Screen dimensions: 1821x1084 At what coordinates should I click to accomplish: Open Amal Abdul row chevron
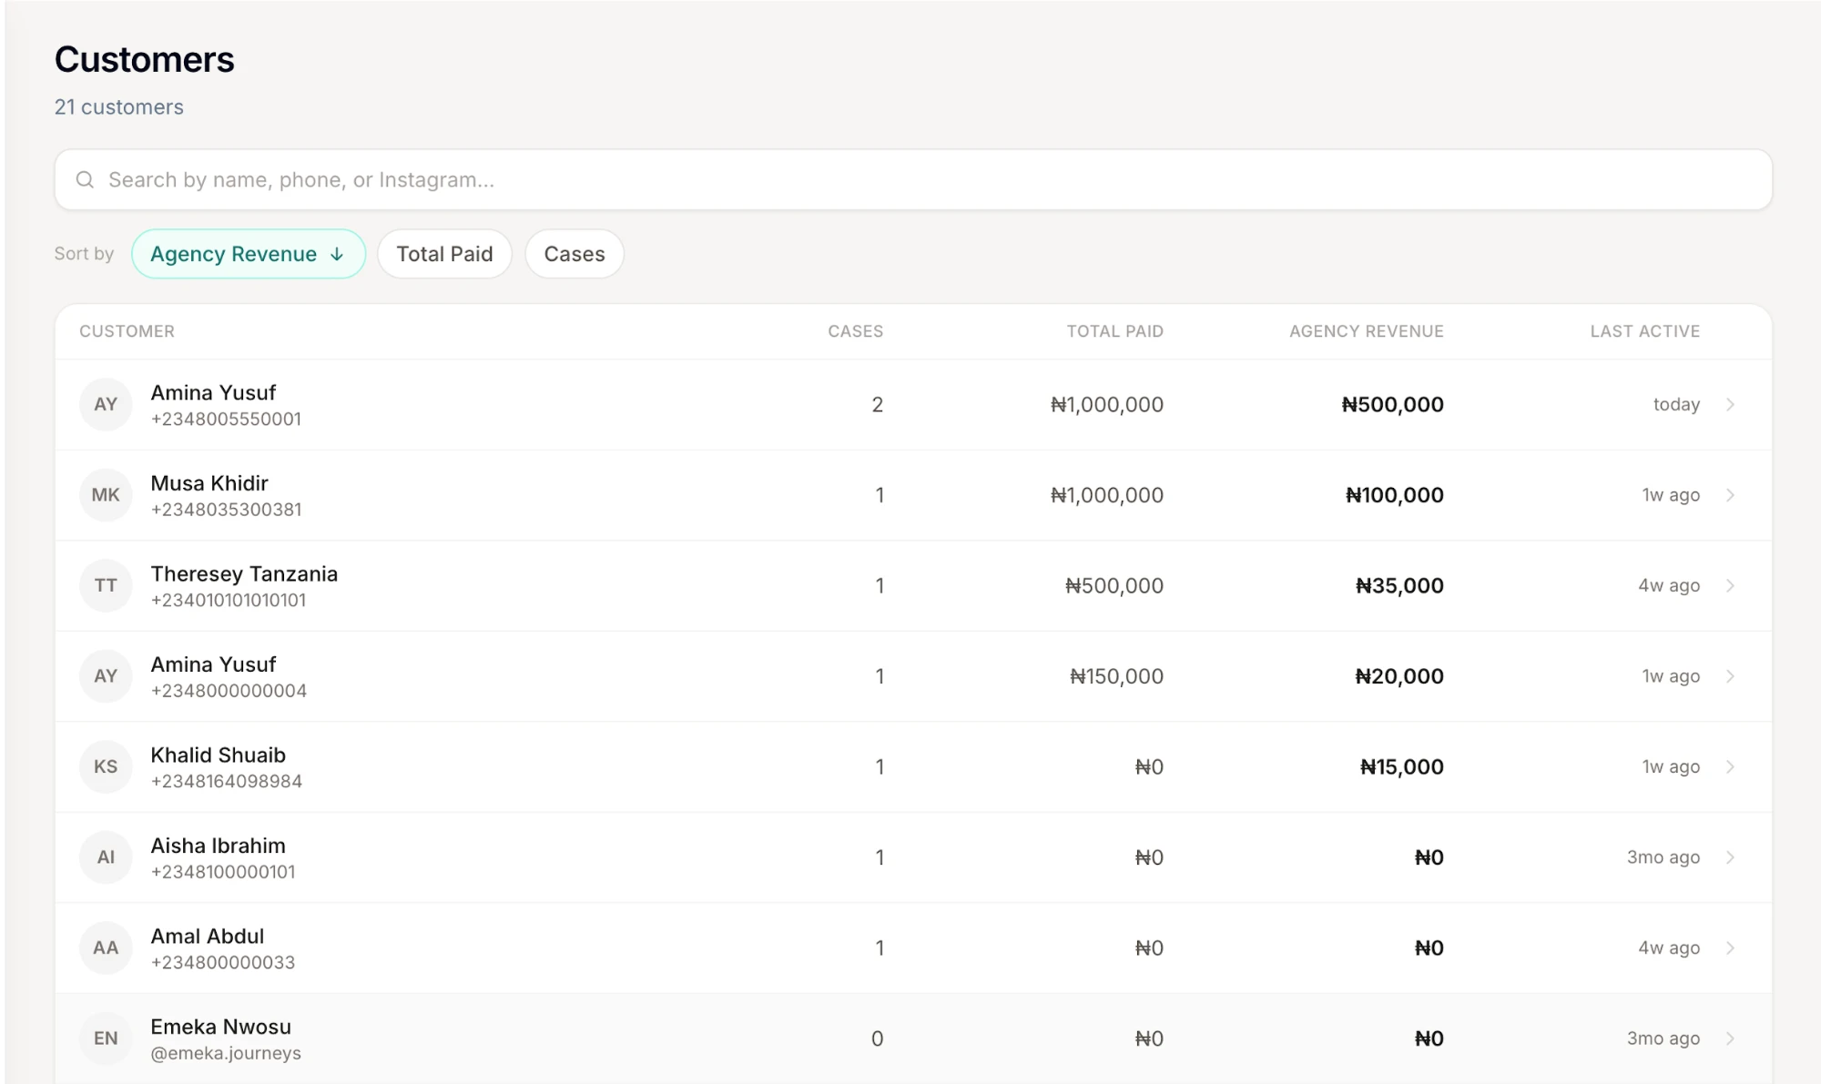pos(1730,947)
